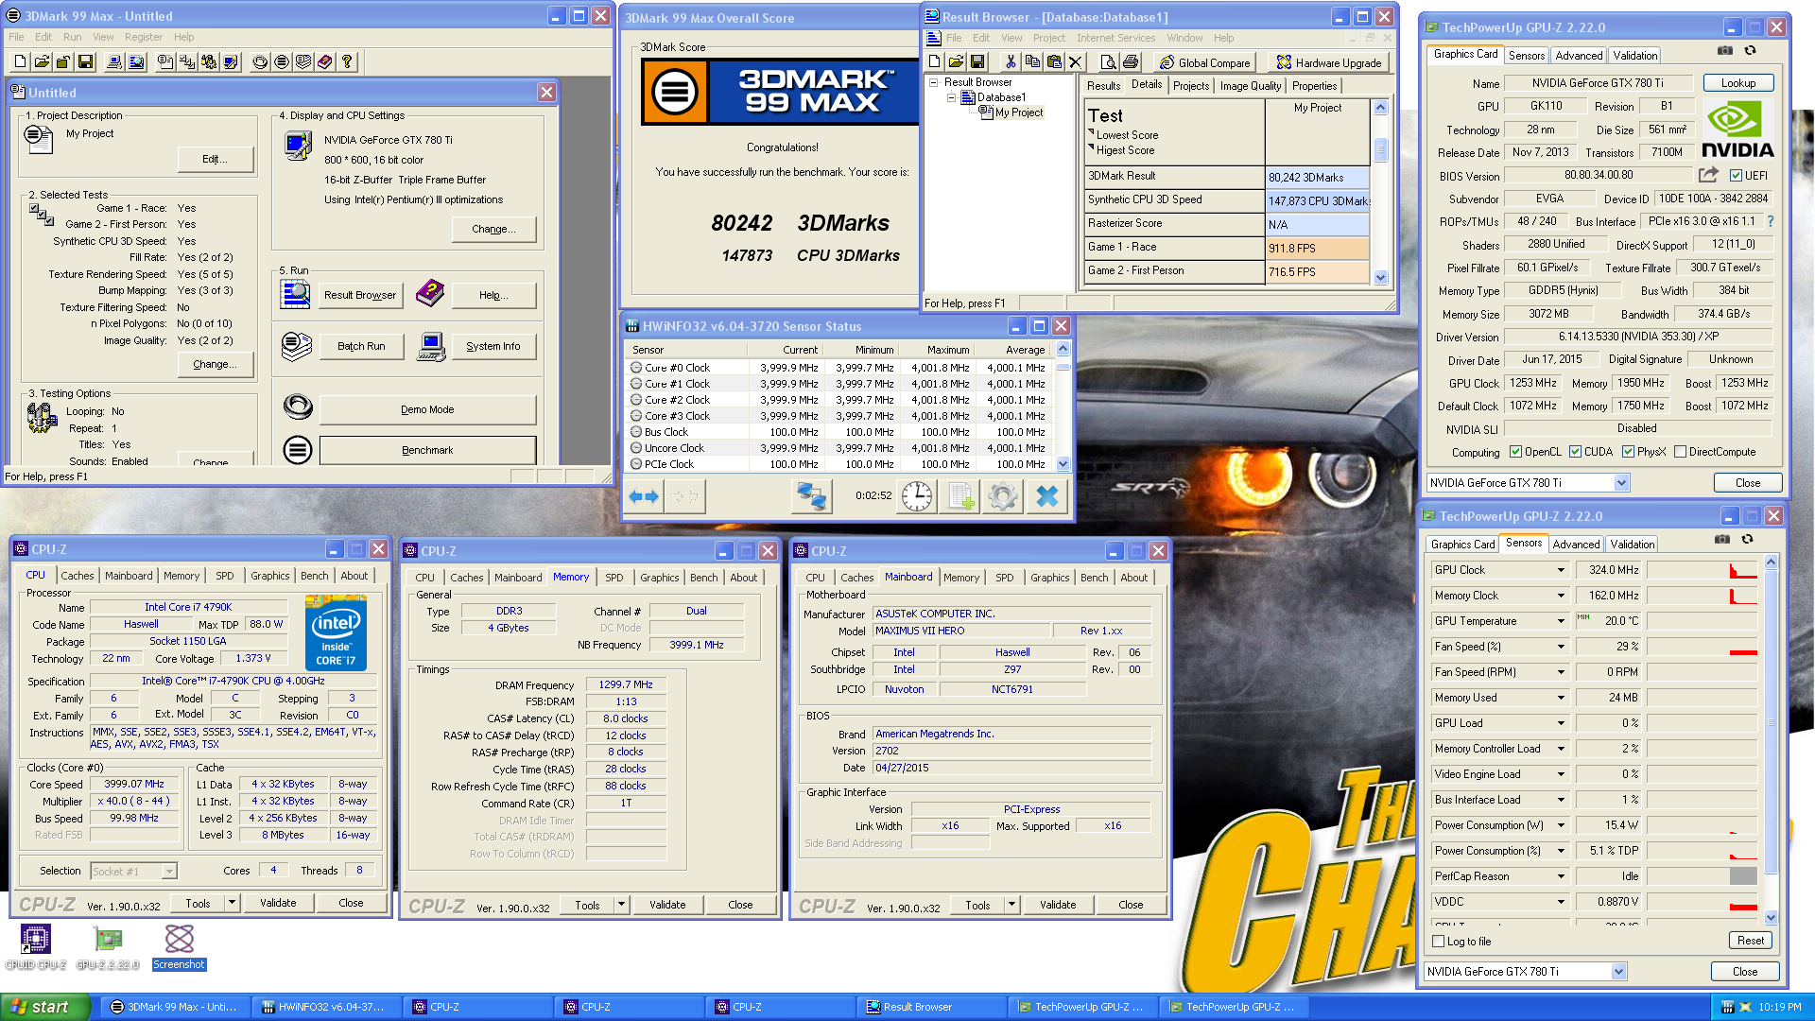Click HWiNFO clock reset icon

tap(917, 496)
